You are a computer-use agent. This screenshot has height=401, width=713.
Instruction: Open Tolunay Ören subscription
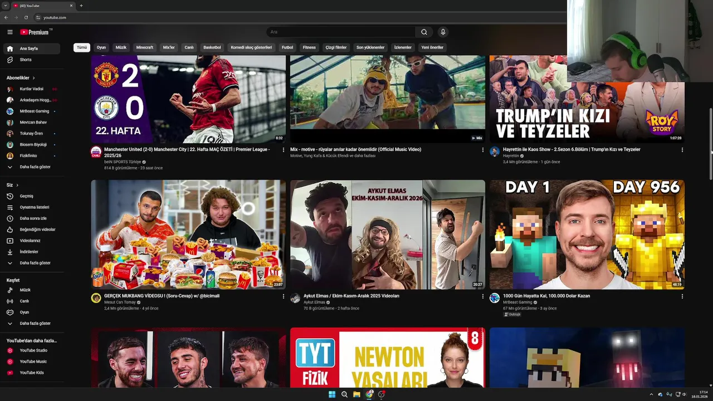pos(32,134)
